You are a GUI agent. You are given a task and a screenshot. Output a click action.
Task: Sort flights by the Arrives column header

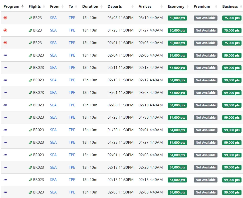(145, 7)
